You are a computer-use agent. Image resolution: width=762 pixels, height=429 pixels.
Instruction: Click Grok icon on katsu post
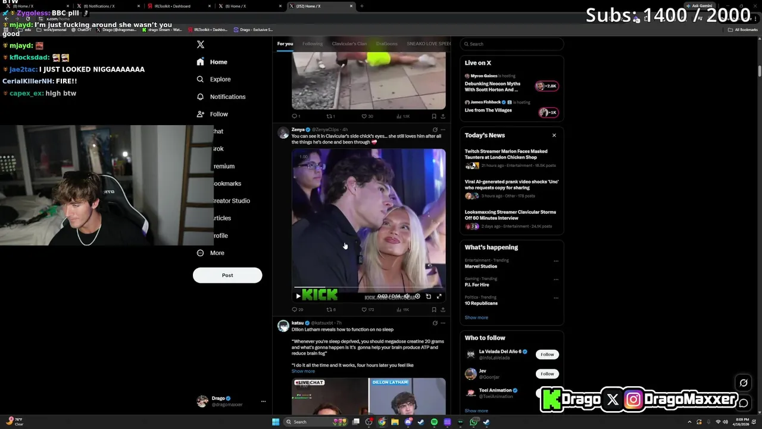pos(435,323)
